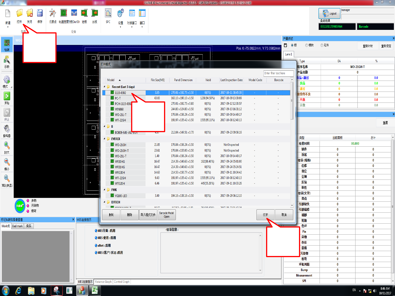
Task: Collapse the Recent (Last 3 days) group
Action: pyautogui.click(x=105, y=87)
